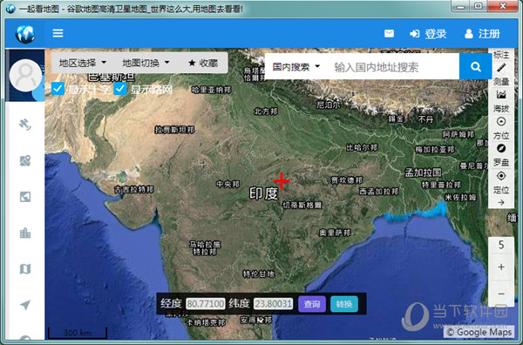
Task: Click the purple 查询 query button
Action: tap(312, 304)
